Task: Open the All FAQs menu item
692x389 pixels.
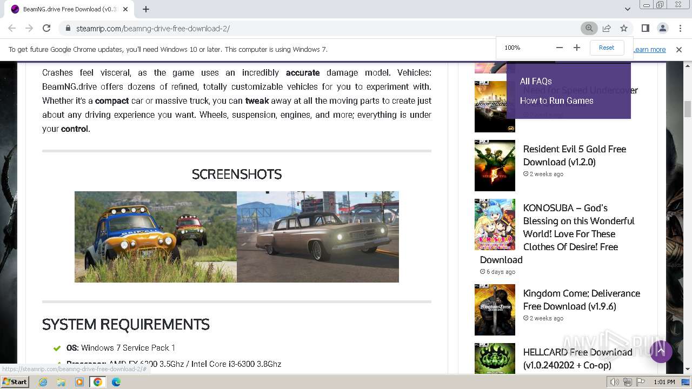Action: (x=536, y=81)
